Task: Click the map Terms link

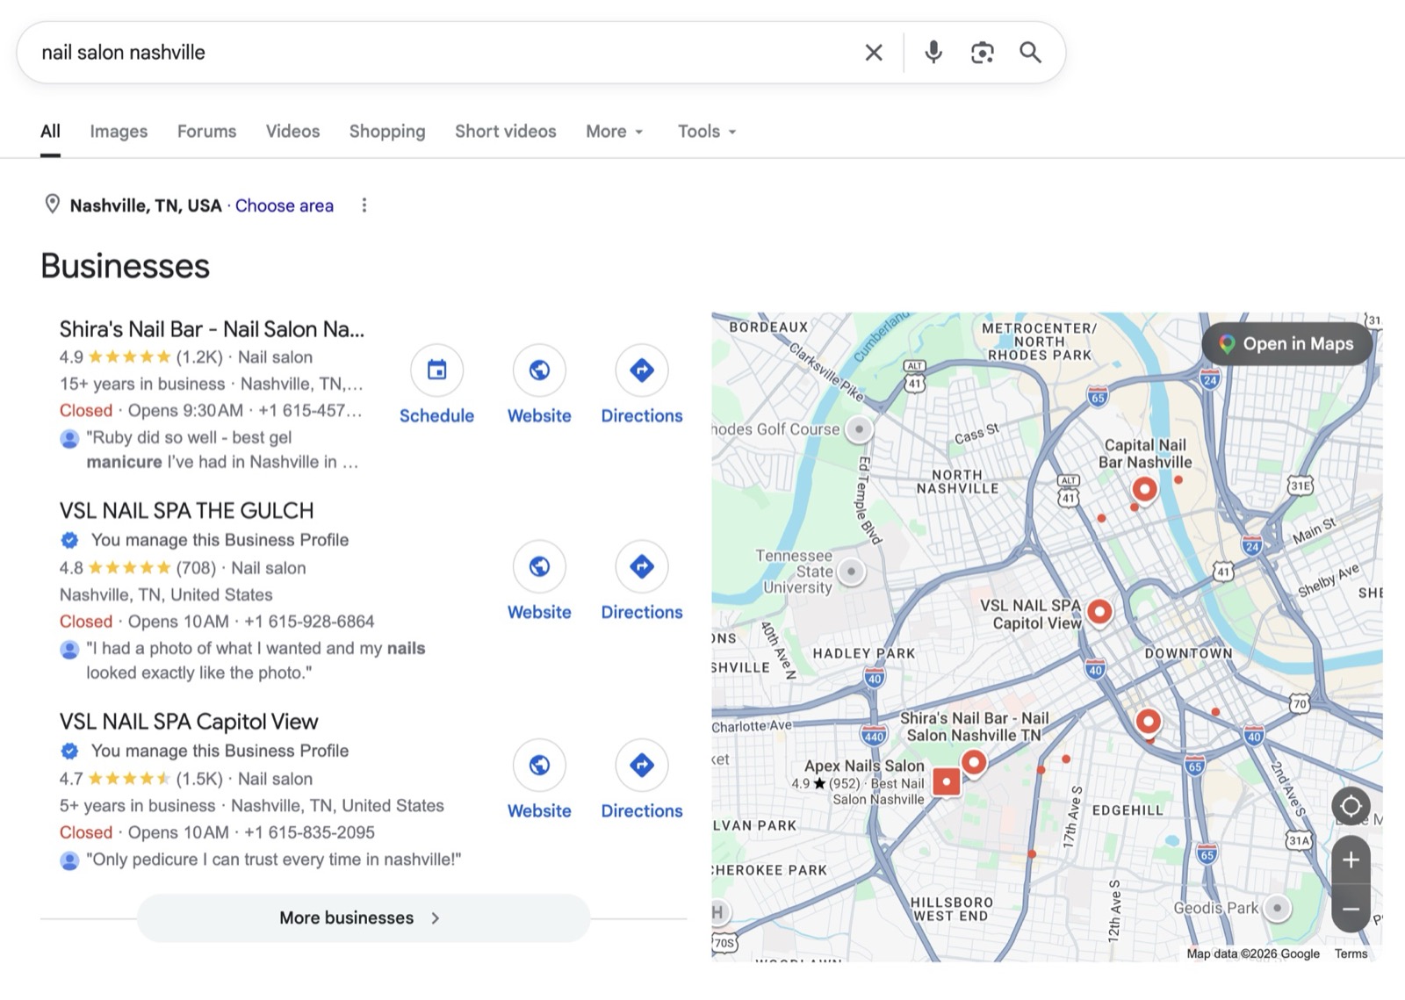Action: click(1351, 953)
